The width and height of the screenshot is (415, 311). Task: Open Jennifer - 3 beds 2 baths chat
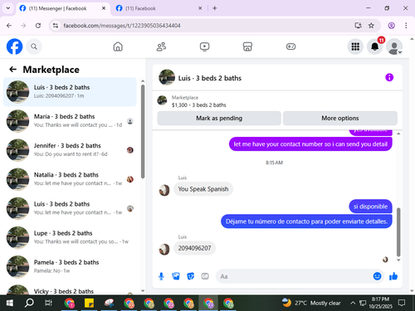[x=70, y=150]
